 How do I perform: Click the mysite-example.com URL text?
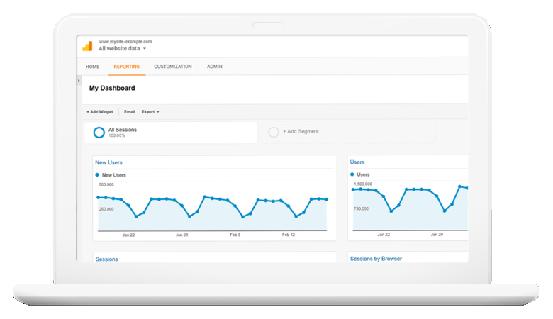[x=124, y=42]
